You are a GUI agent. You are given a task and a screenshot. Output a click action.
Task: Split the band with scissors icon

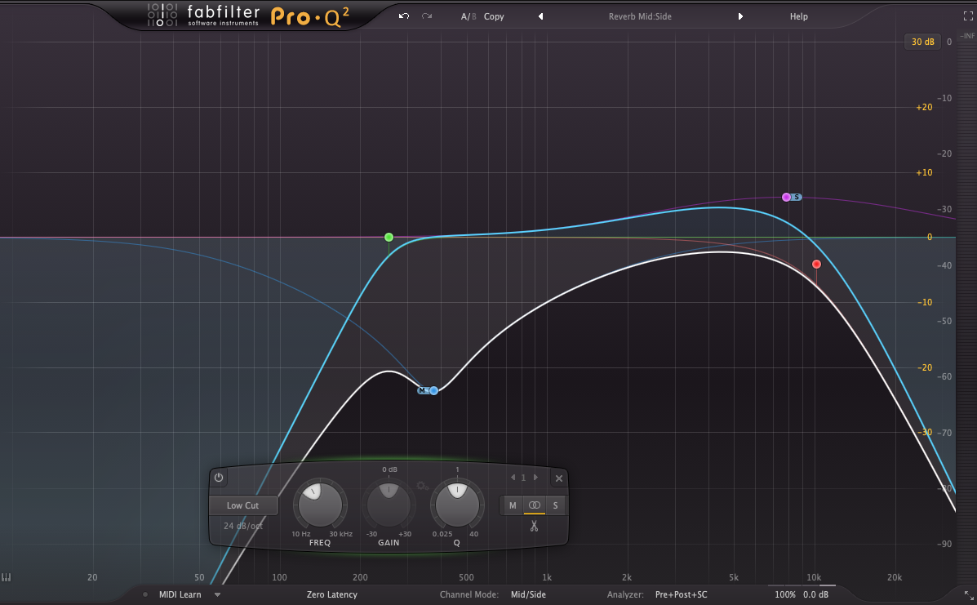534,527
